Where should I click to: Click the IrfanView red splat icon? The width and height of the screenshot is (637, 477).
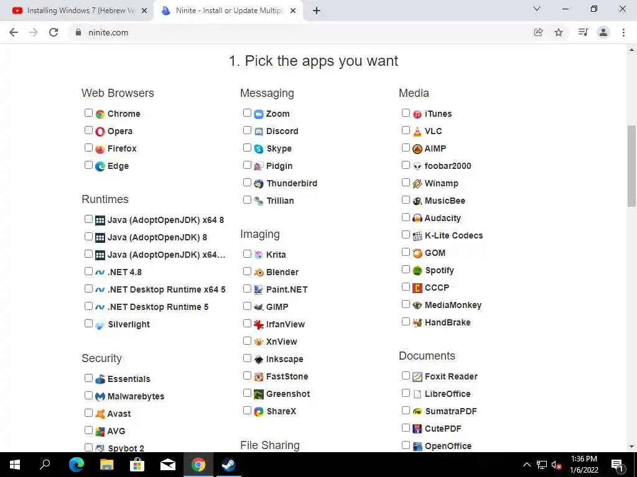tap(259, 324)
